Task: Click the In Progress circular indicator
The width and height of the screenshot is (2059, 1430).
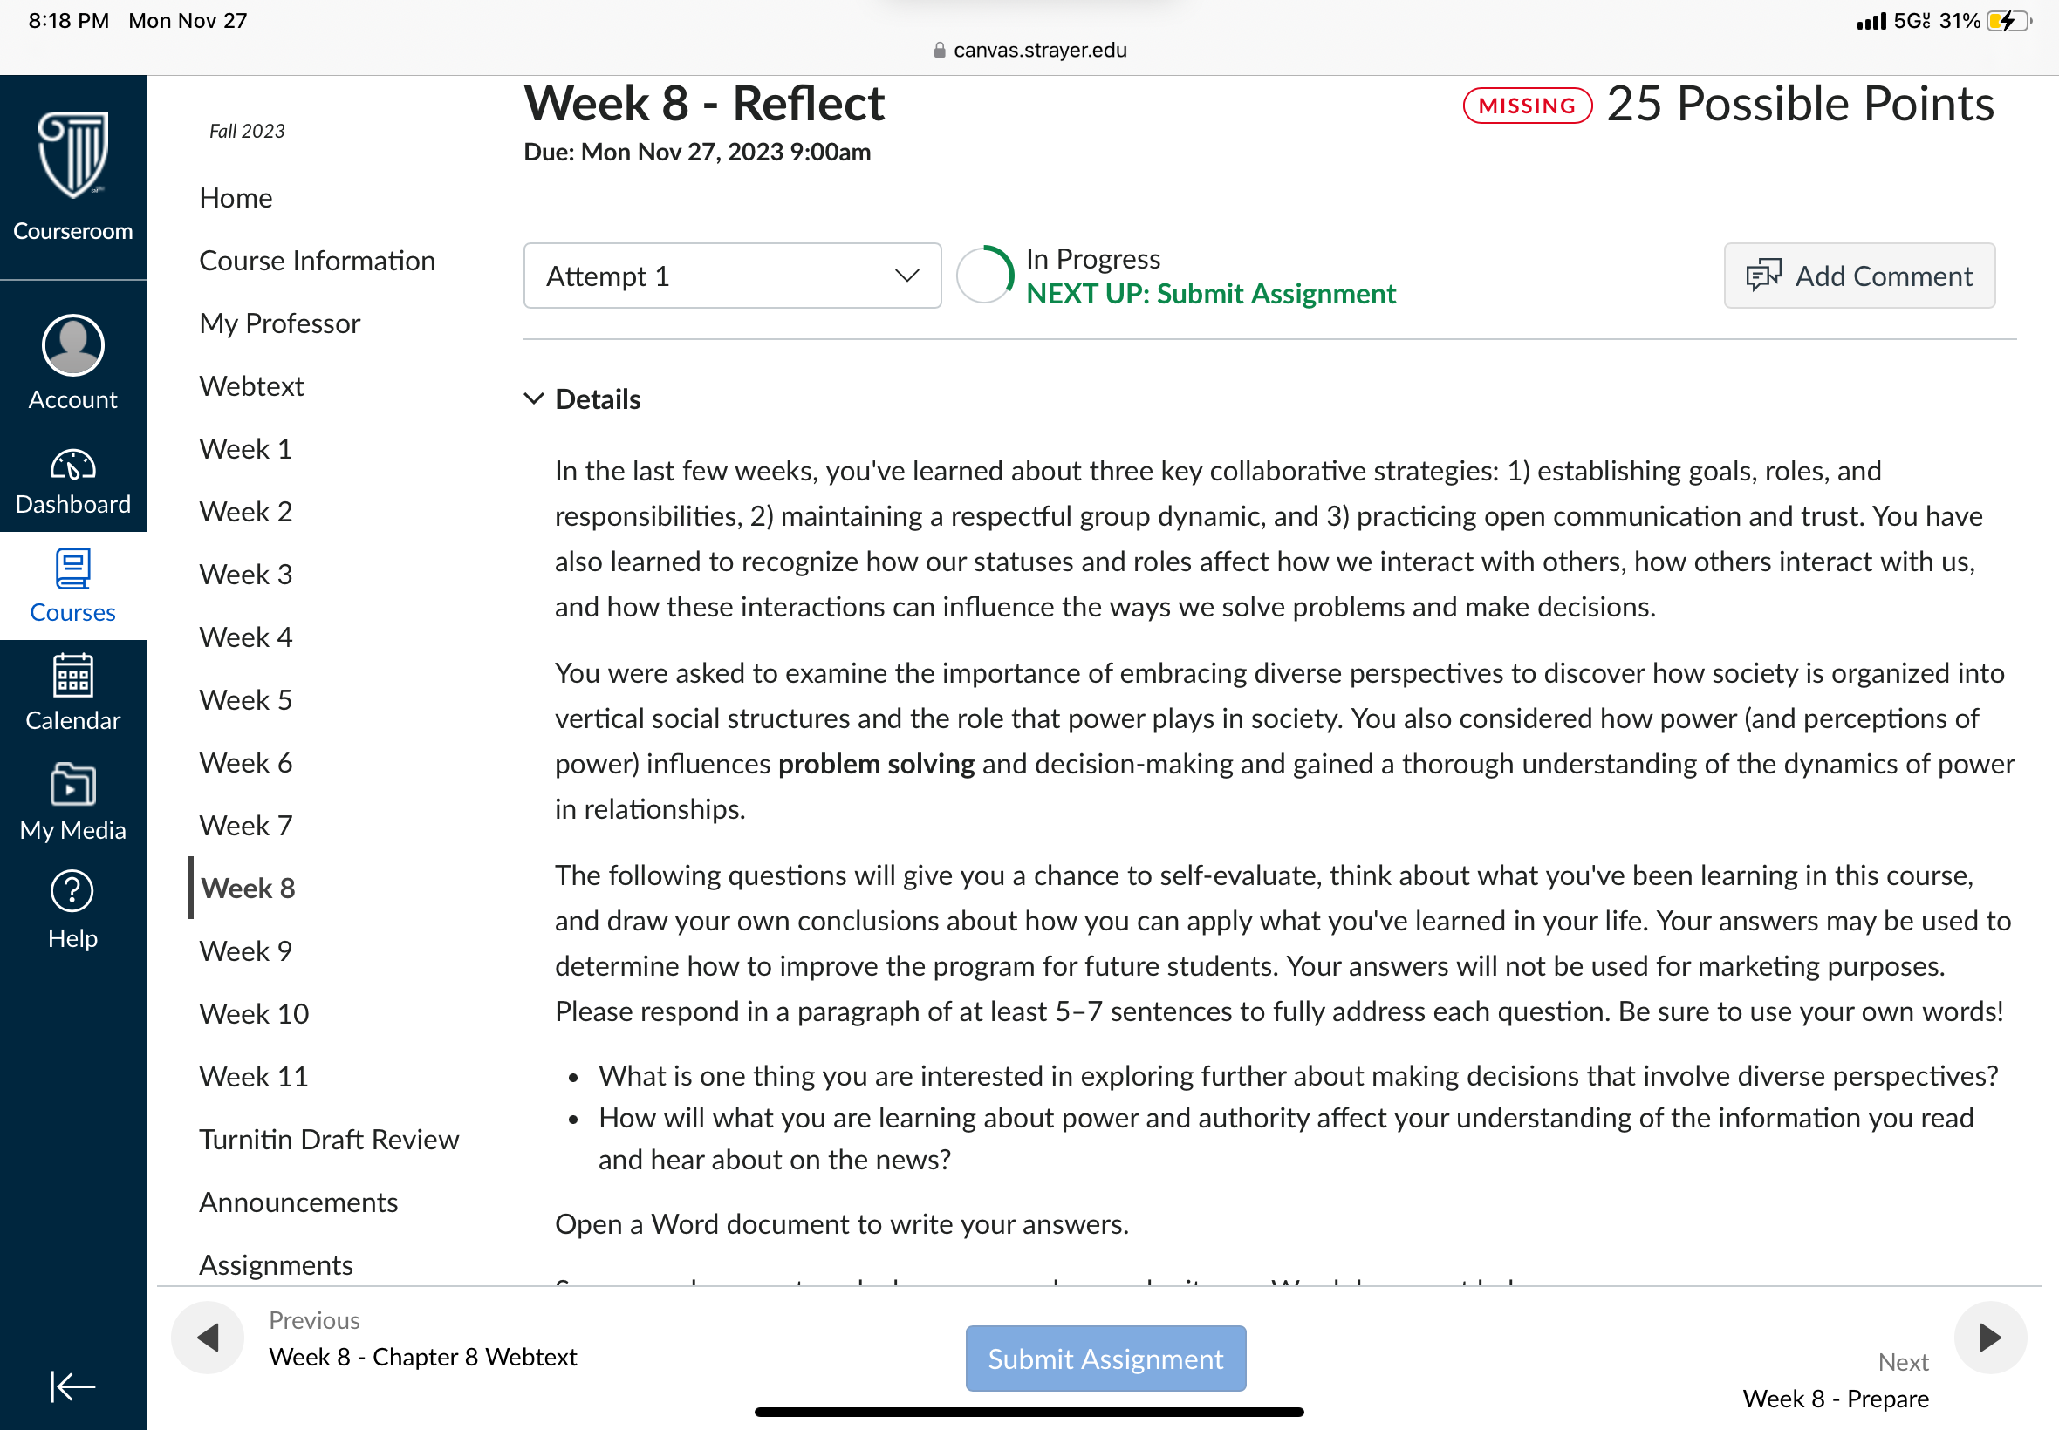Action: (x=985, y=274)
